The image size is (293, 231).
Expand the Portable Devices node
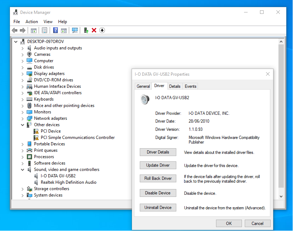tap(22, 144)
